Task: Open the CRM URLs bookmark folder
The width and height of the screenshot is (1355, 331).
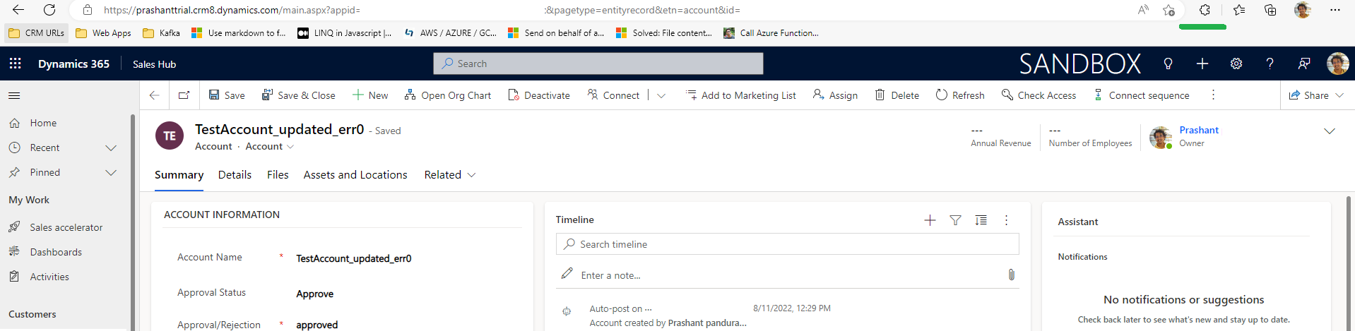Action: click(x=36, y=32)
